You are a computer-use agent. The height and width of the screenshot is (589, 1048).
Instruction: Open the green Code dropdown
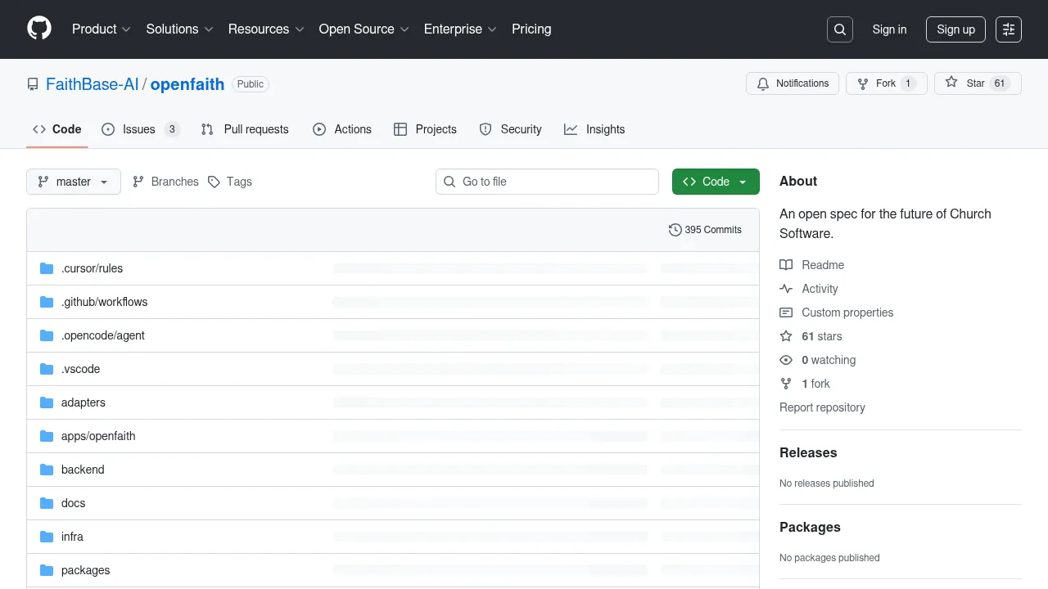coord(716,182)
